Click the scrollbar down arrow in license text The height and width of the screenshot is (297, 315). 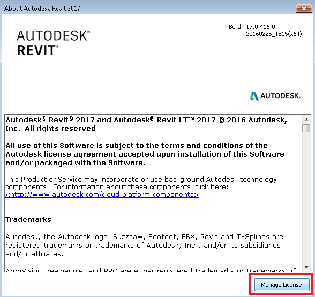pos(306,267)
